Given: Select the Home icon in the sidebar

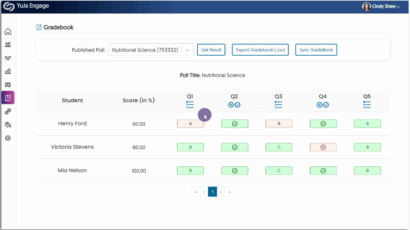Looking at the screenshot, I should click(x=8, y=31).
